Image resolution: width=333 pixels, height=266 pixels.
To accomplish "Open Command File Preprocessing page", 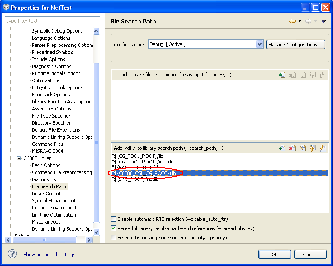I will (x=62, y=172).
